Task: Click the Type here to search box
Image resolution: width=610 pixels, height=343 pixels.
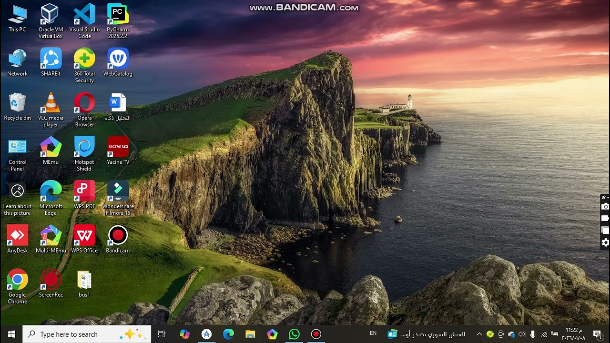Action: (x=87, y=334)
